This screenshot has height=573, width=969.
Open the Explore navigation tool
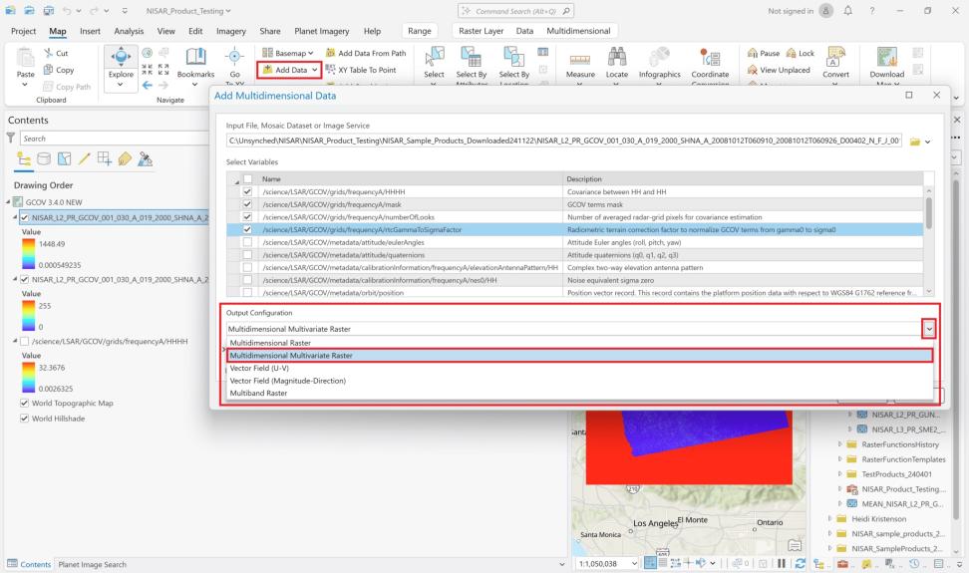(x=121, y=64)
